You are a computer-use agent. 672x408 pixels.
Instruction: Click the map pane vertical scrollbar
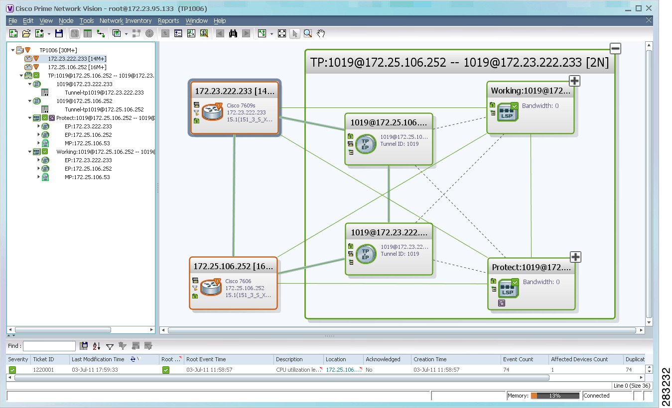(649, 184)
